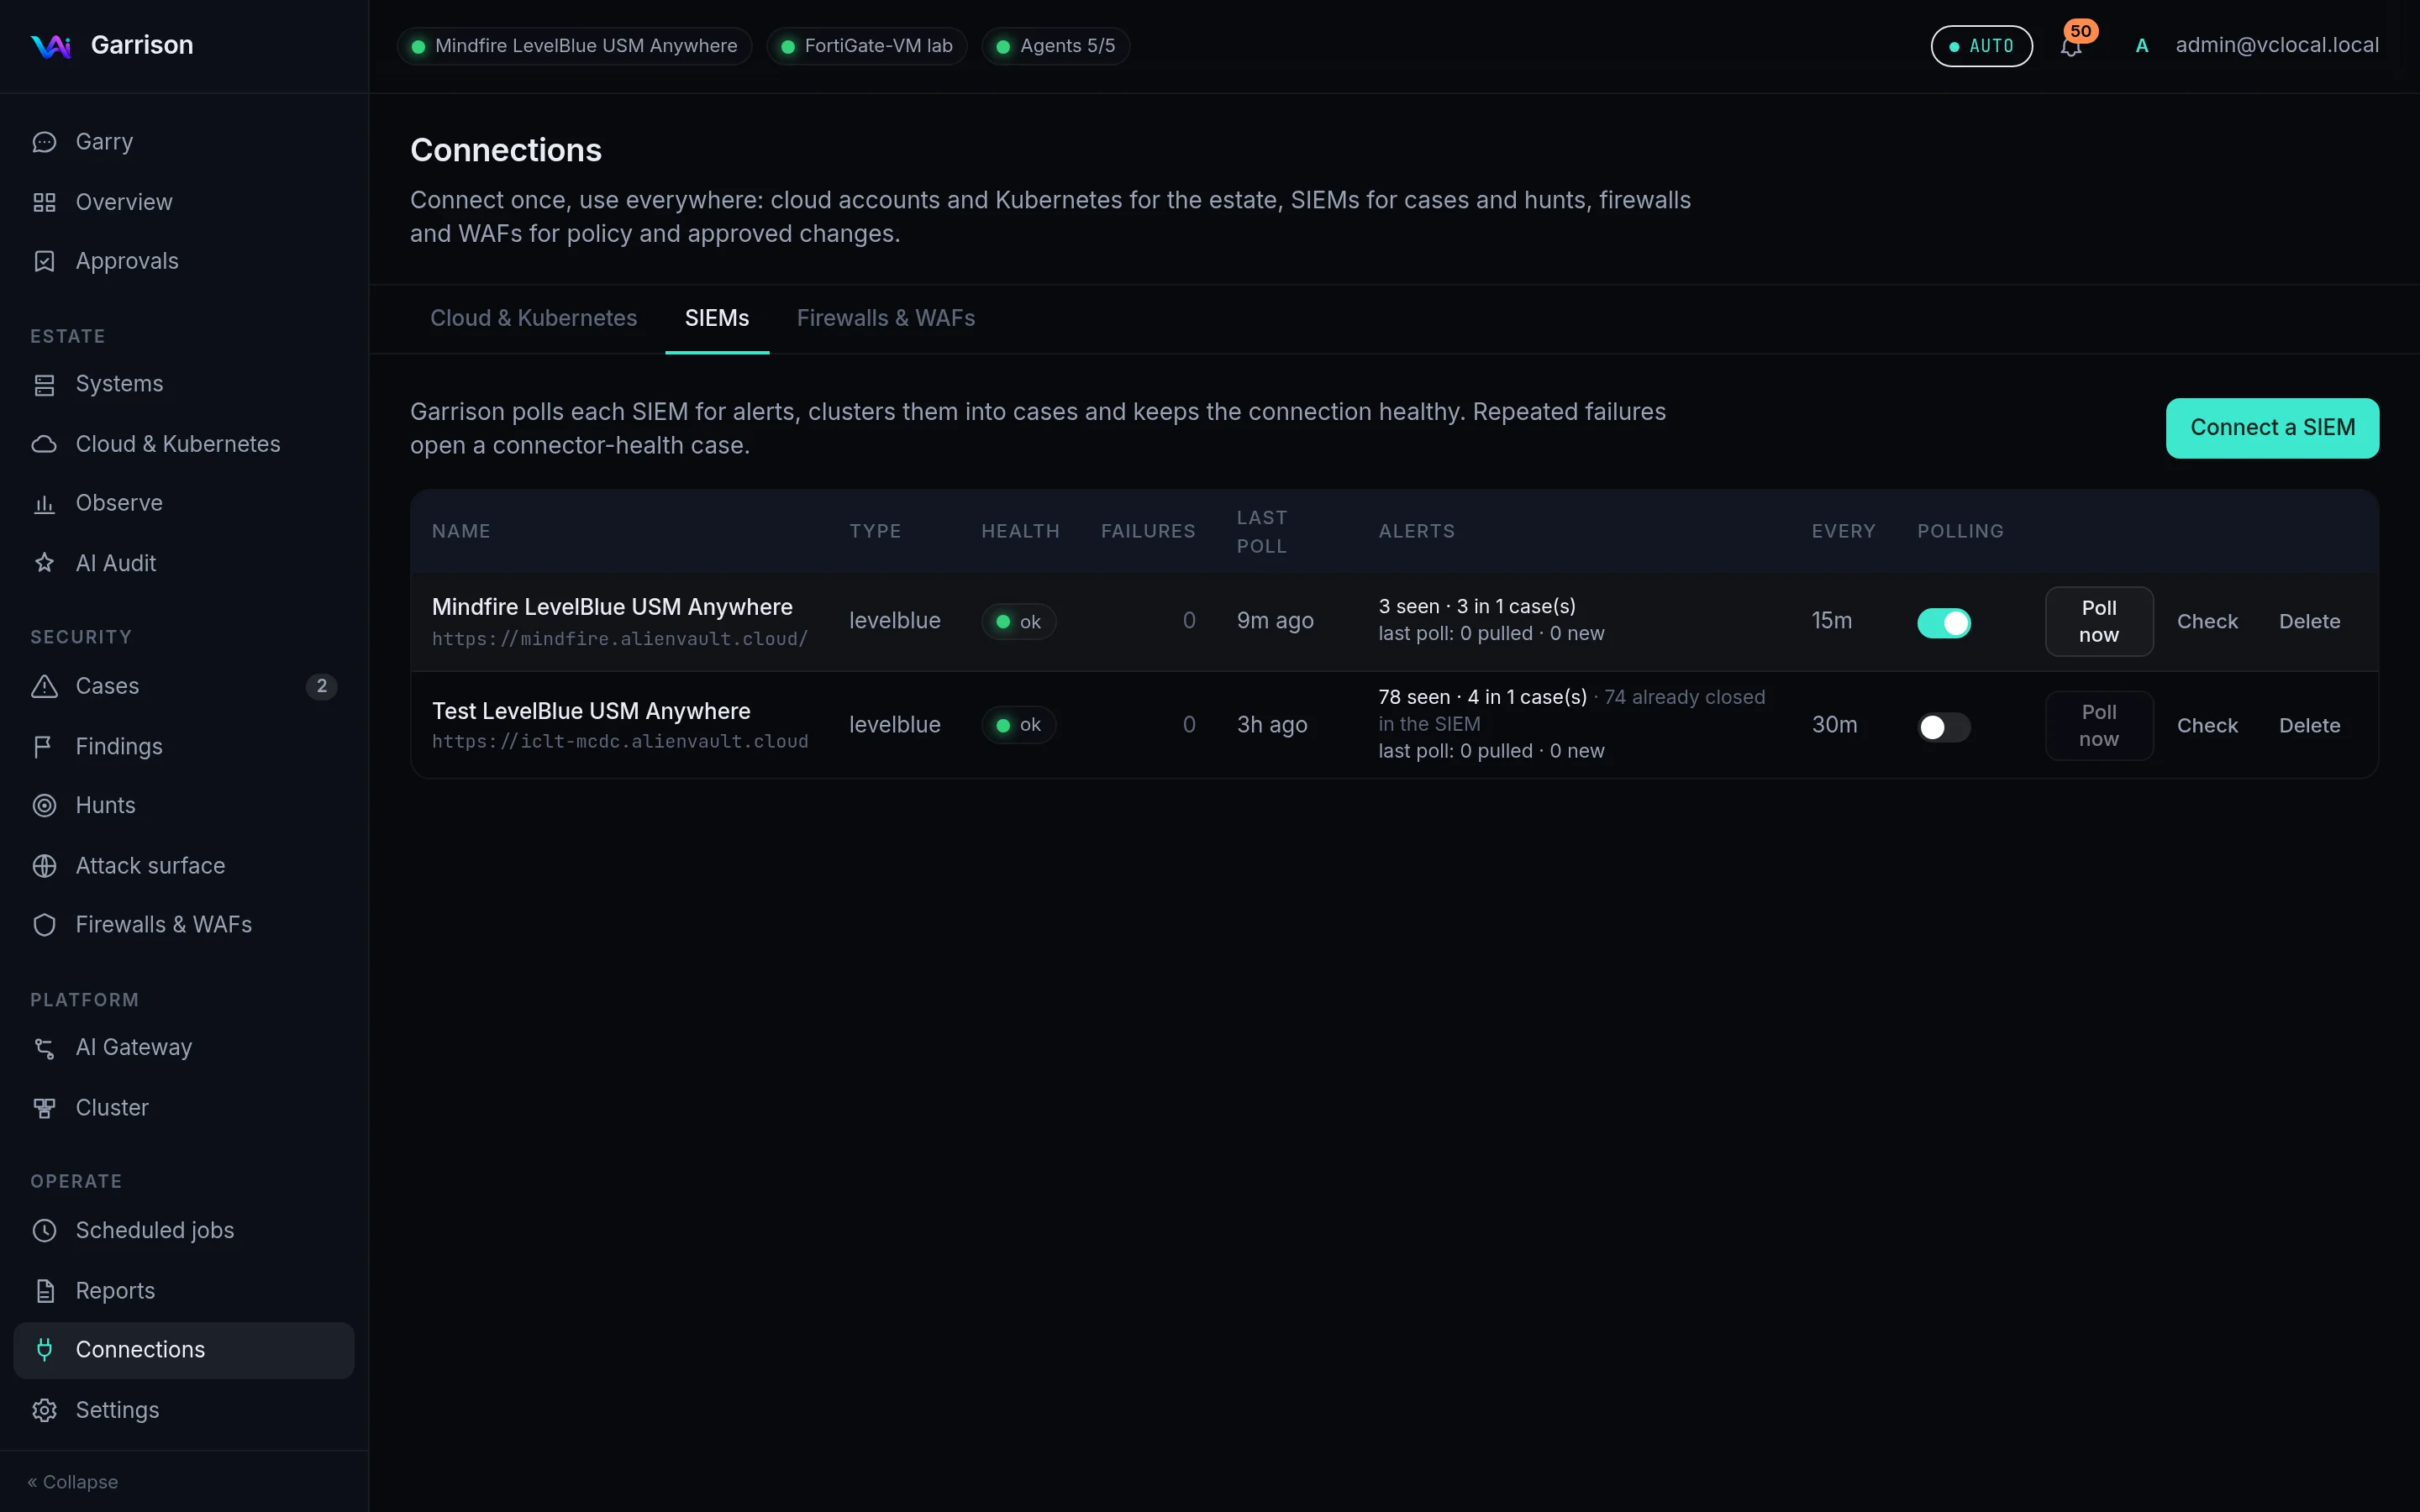Click the FAILURES column header
2420x1512 pixels.
tap(1148, 531)
